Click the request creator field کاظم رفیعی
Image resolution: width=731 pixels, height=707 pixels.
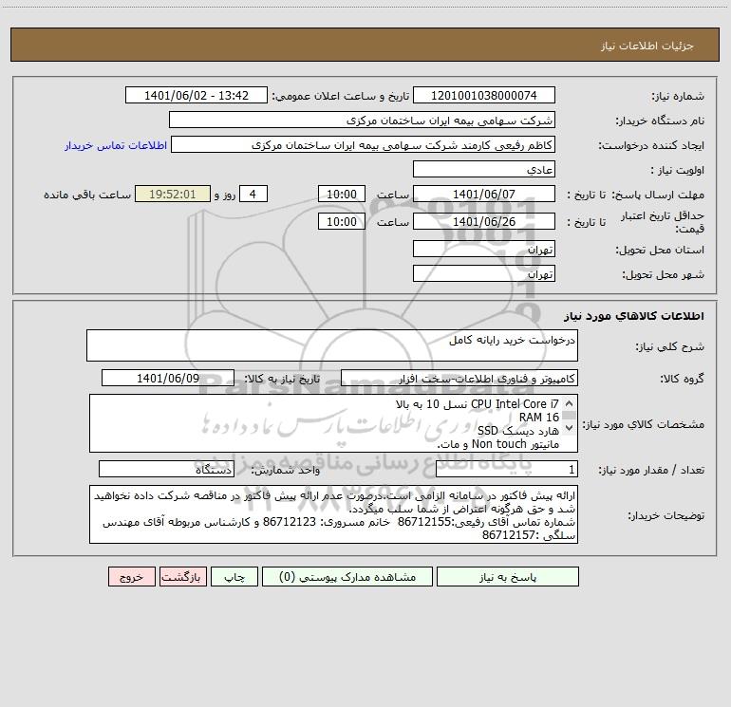(364, 144)
